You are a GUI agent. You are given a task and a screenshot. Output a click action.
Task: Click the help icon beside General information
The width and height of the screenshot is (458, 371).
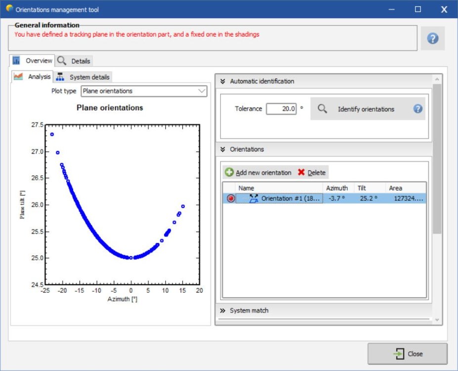click(x=433, y=39)
